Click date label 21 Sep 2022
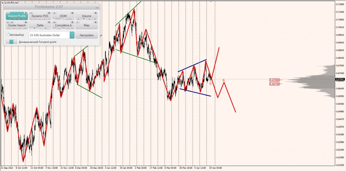Image resolution: width=346 pixels, height=171 pixels. click(7, 168)
